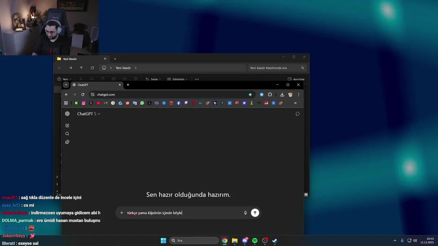Open the YouTube bookmark
Viewport: 438px width, 246px height.
tap(98, 103)
